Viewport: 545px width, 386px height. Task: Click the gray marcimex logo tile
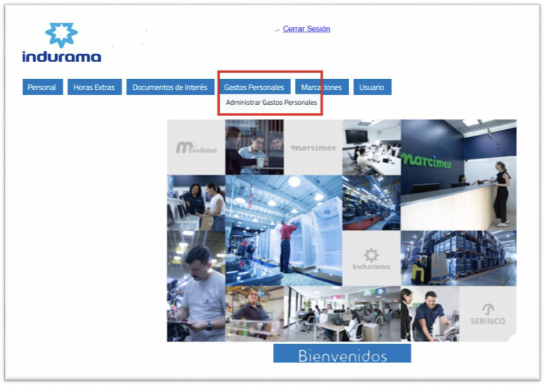[x=313, y=147]
